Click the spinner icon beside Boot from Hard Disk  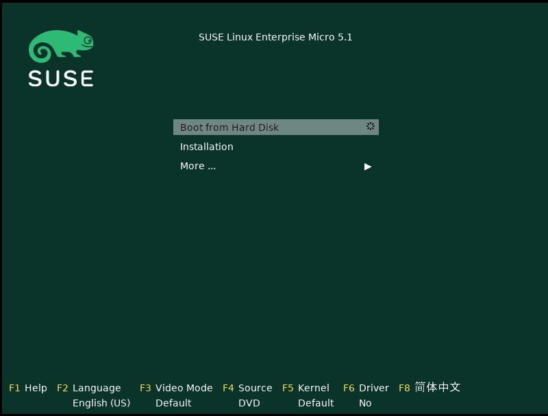click(x=370, y=127)
